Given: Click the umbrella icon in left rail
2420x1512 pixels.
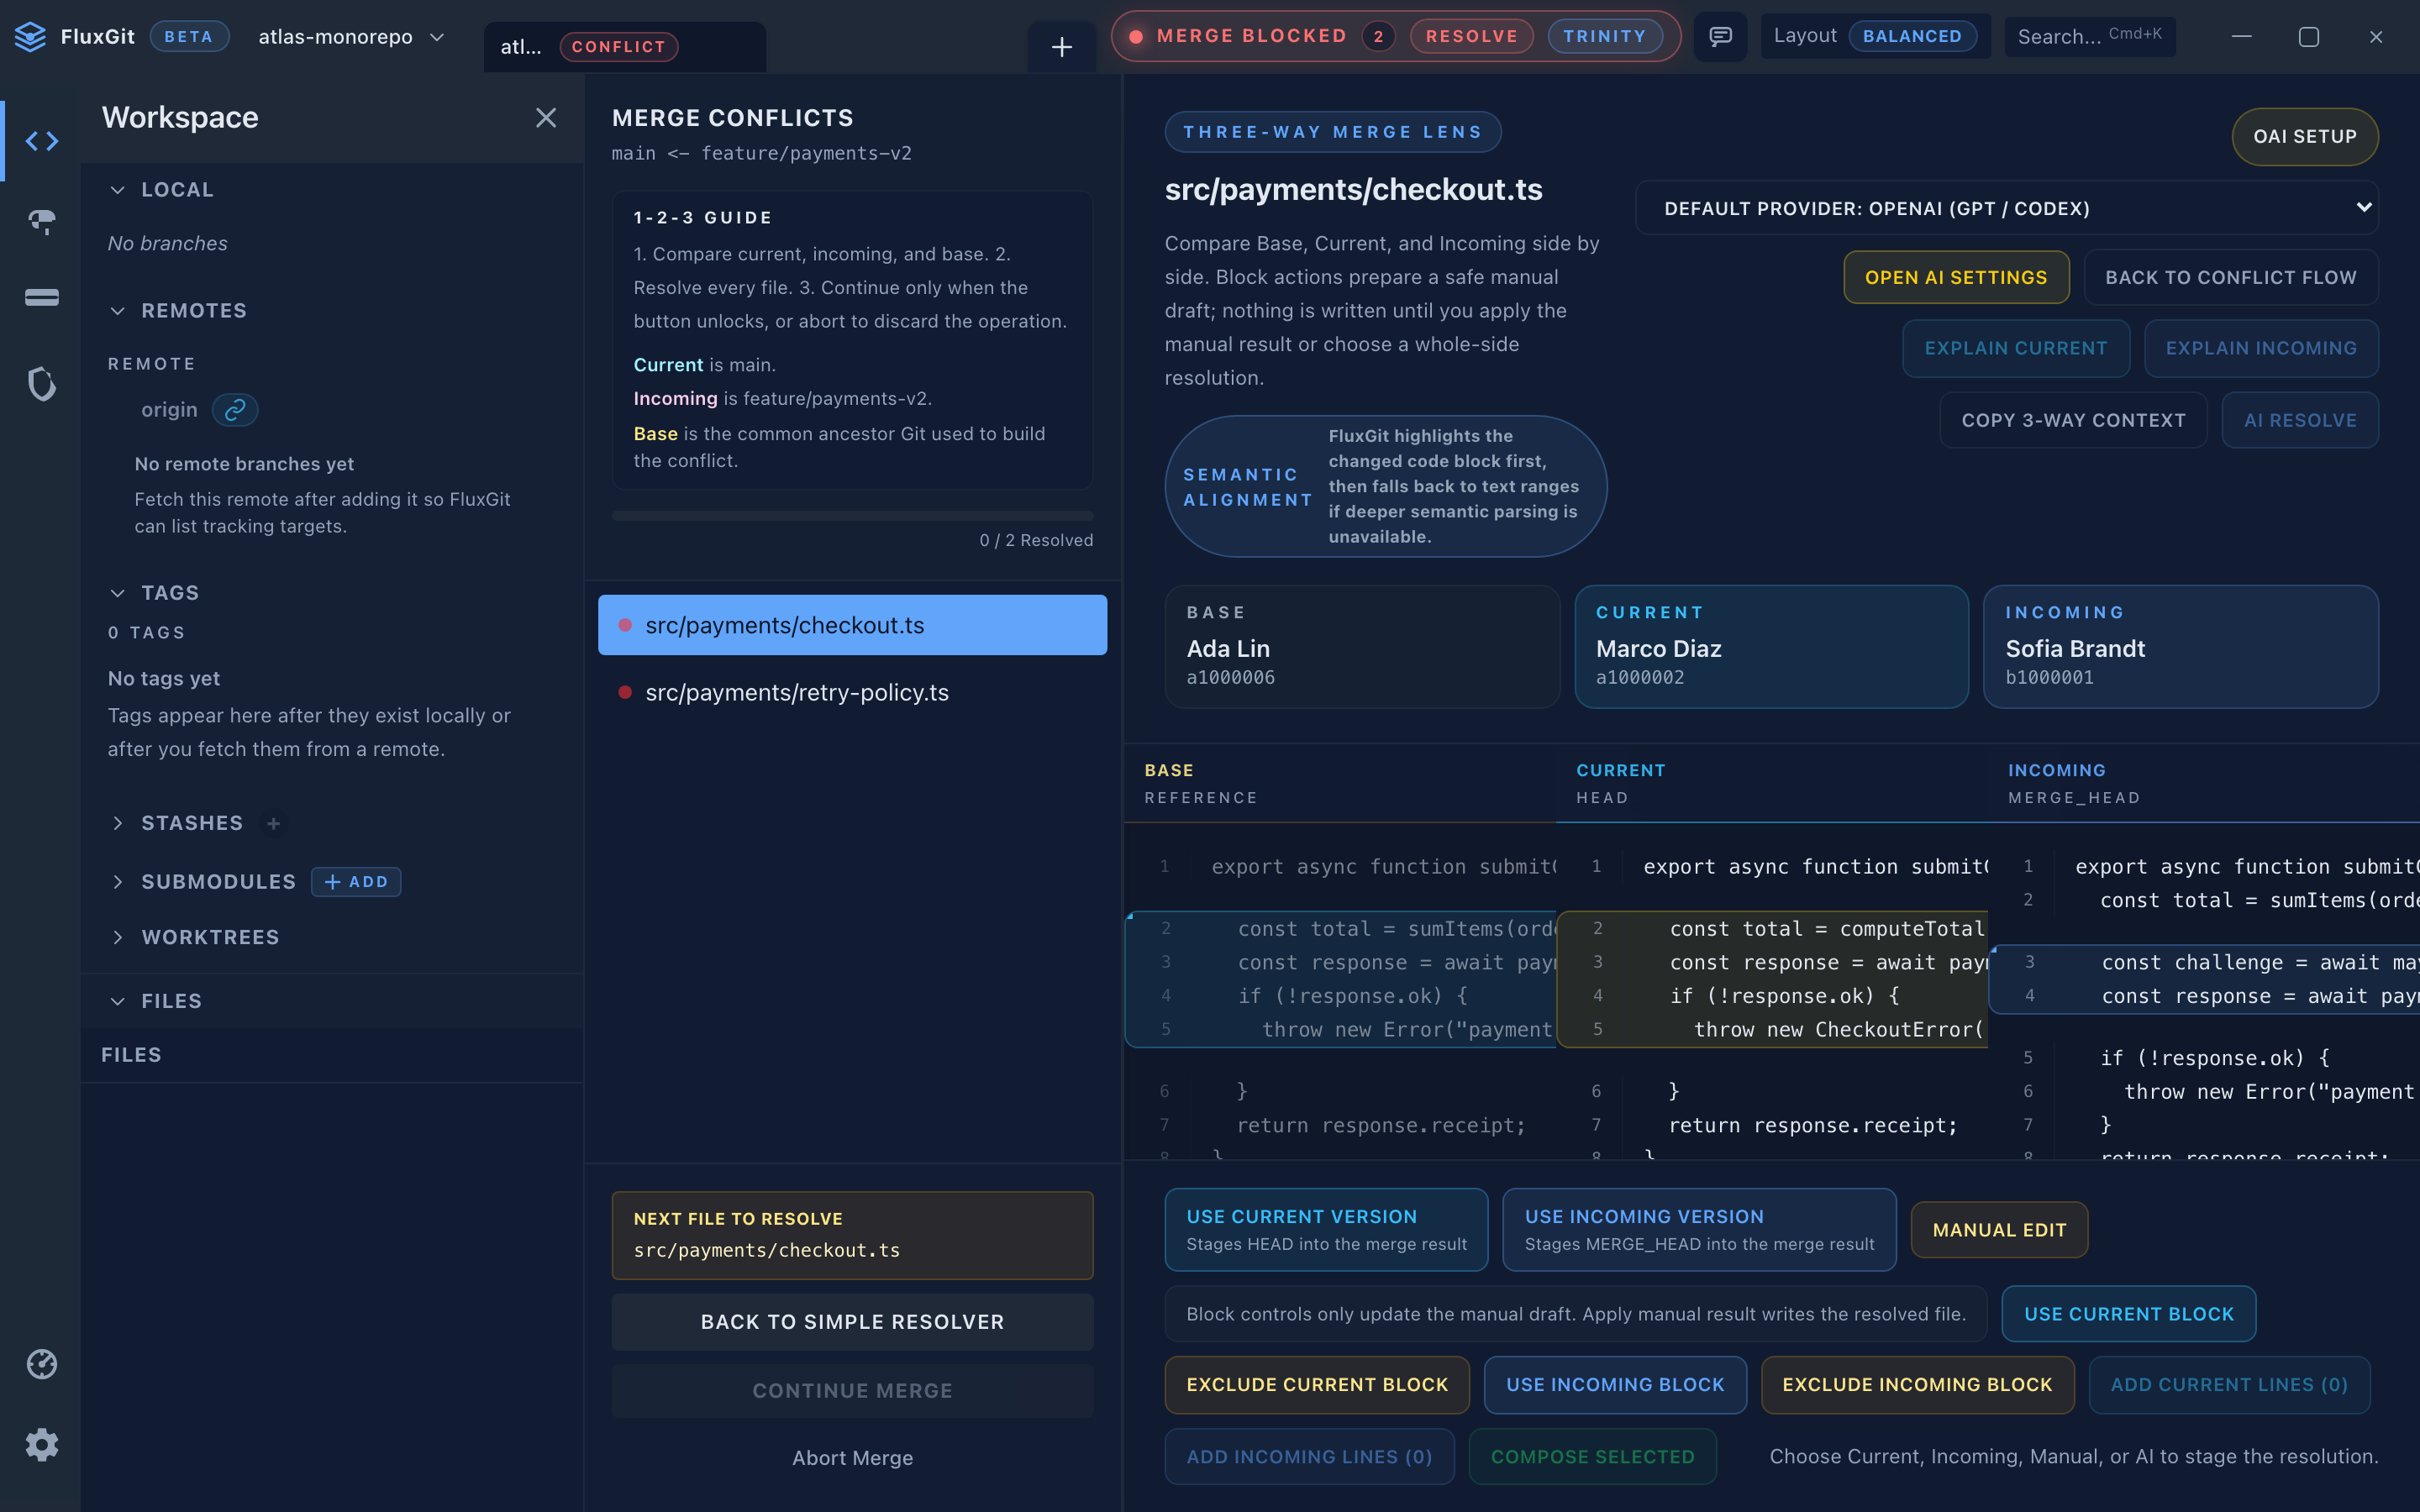Looking at the screenshot, I should [x=41, y=221].
